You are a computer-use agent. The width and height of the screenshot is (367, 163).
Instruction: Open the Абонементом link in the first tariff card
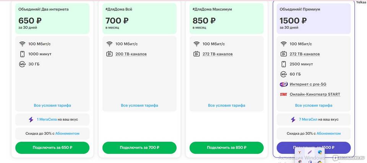(x=67, y=134)
